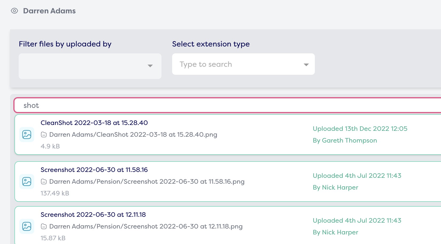Open Screenshot 2022-06-30 at 11.58.16 file title
The height and width of the screenshot is (244, 441).
point(94,170)
